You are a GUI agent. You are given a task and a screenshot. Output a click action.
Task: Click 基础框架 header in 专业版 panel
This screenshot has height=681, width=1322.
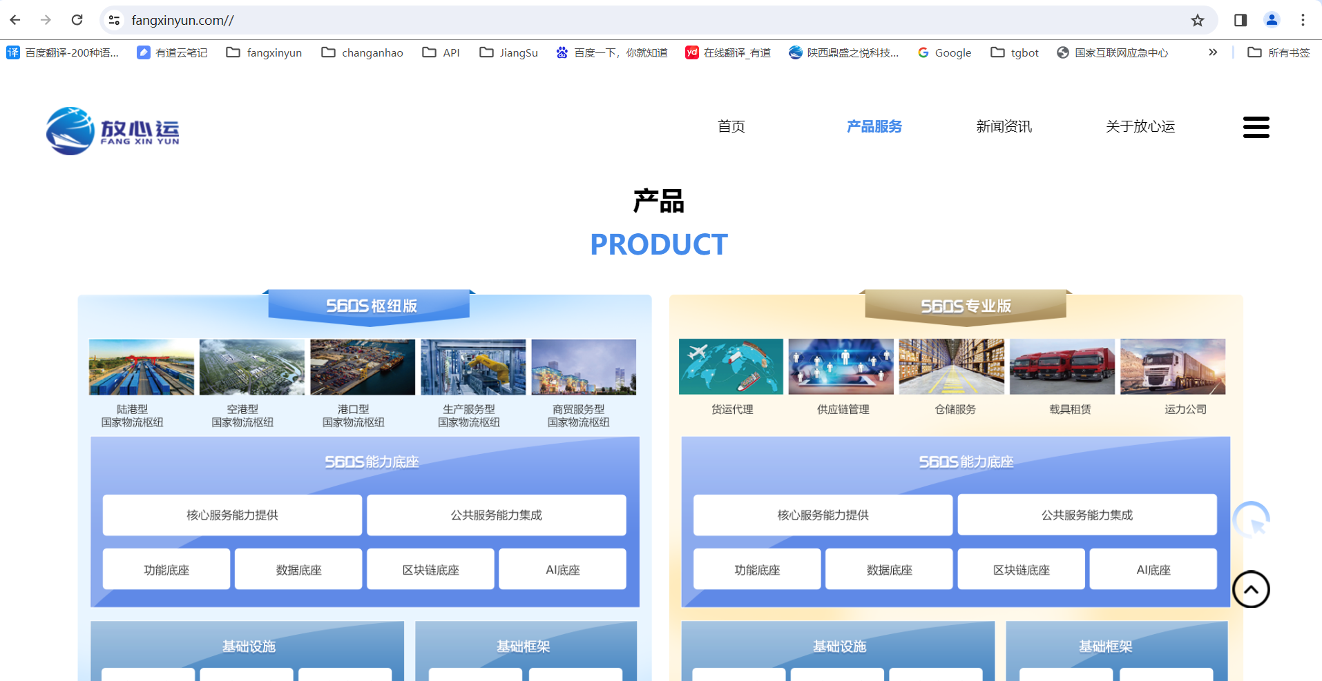pos(1105,647)
